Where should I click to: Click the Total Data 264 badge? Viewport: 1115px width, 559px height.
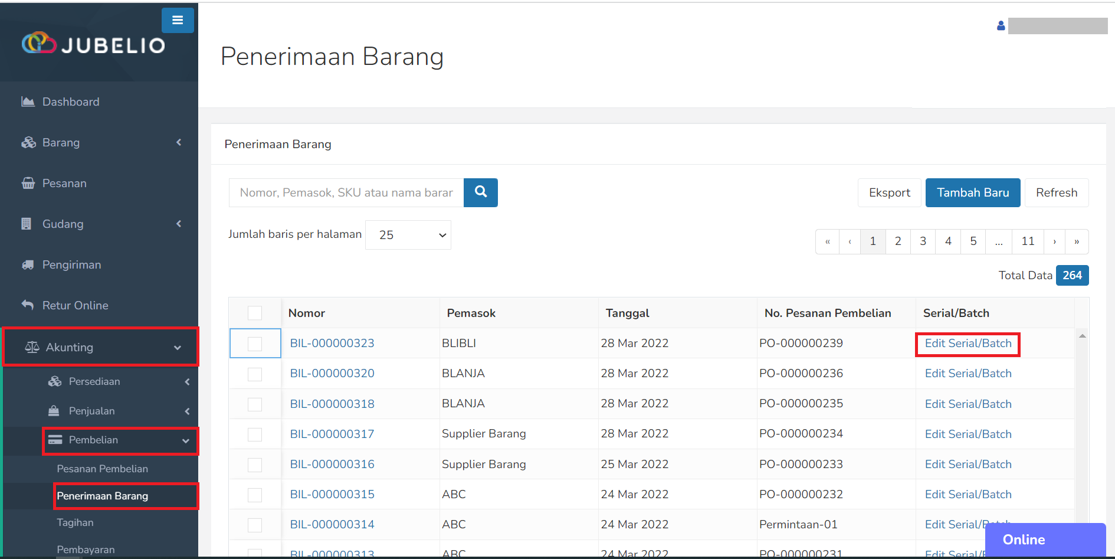click(1072, 275)
